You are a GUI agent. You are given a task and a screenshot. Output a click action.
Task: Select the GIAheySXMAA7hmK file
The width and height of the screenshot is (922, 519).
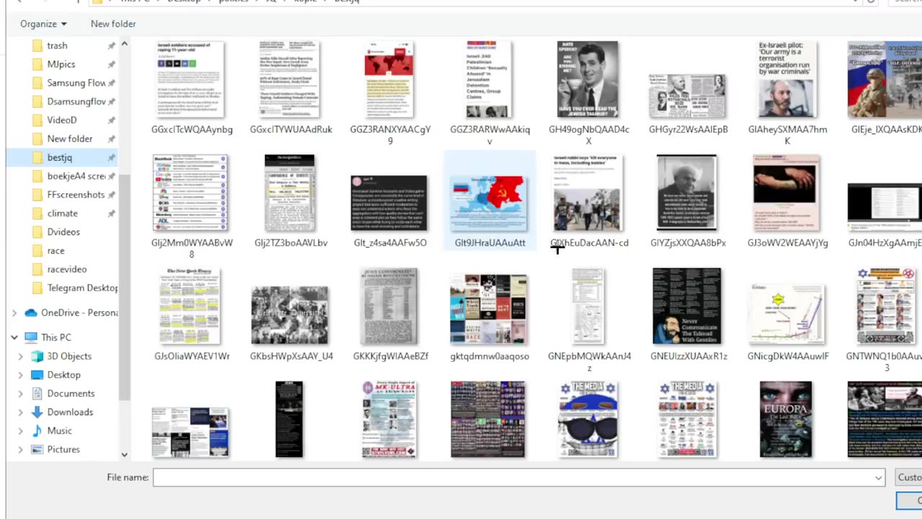(787, 92)
